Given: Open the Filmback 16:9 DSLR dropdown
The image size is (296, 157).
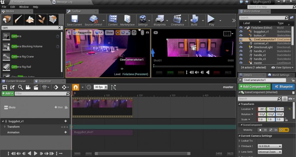Looking at the screenshot, I should tap(270, 146).
